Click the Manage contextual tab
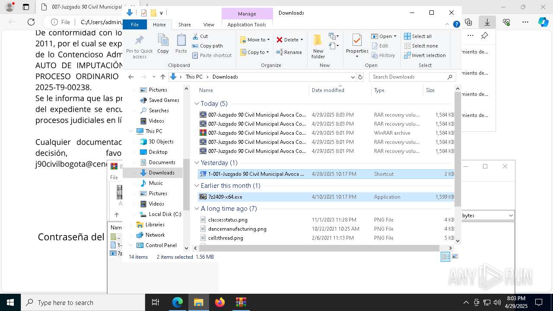553x311 pixels. coord(247,14)
